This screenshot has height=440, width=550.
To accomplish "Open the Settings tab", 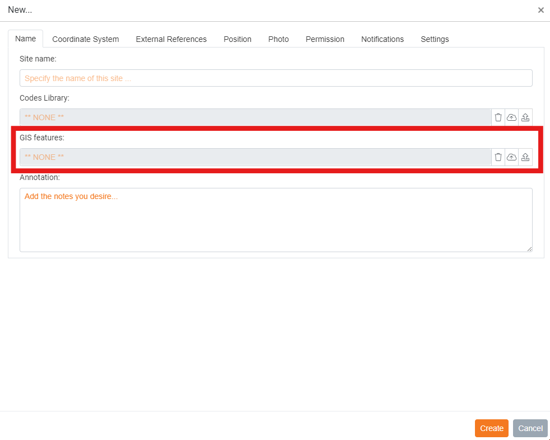I will point(435,39).
